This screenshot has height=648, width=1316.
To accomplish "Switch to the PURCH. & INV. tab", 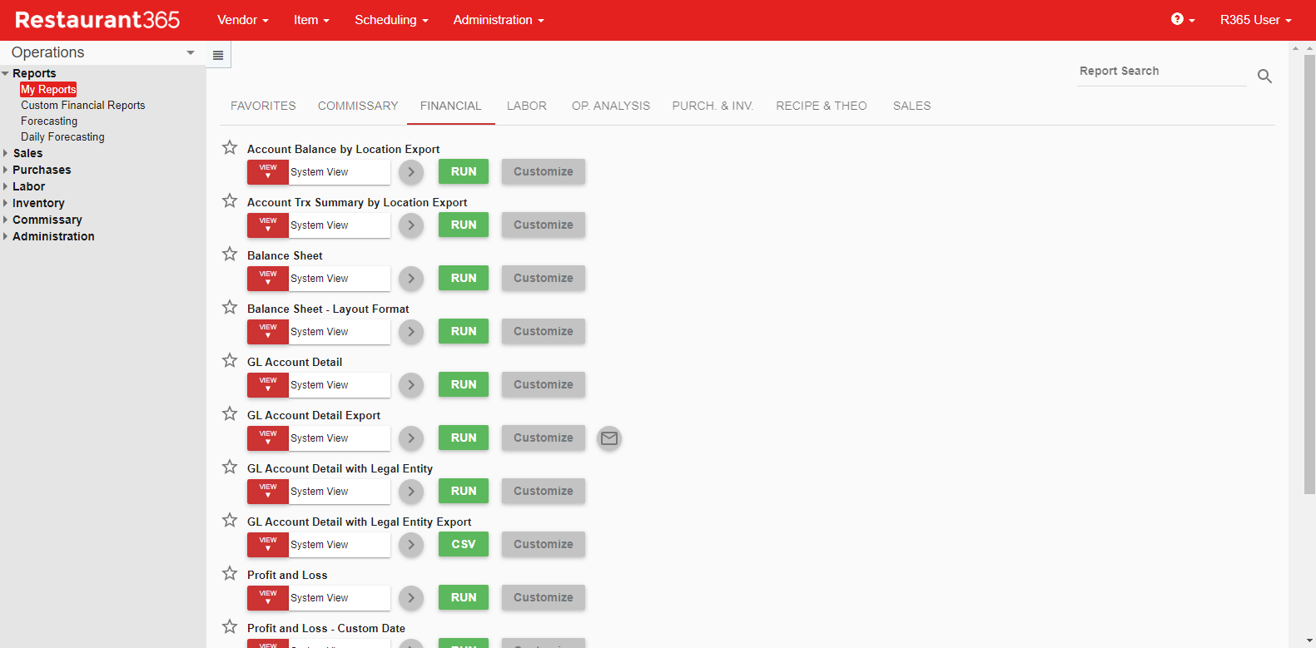I will pyautogui.click(x=713, y=106).
